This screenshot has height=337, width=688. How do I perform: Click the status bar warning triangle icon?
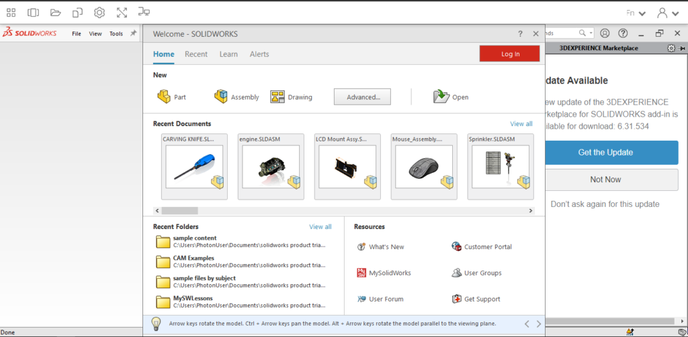point(630,332)
